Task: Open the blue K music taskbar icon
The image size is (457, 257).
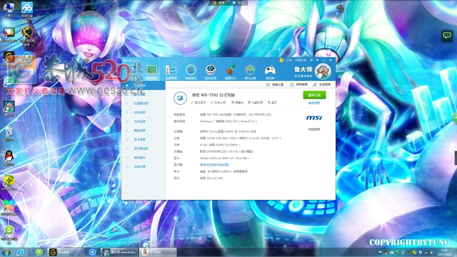Action: pyautogui.click(x=92, y=252)
